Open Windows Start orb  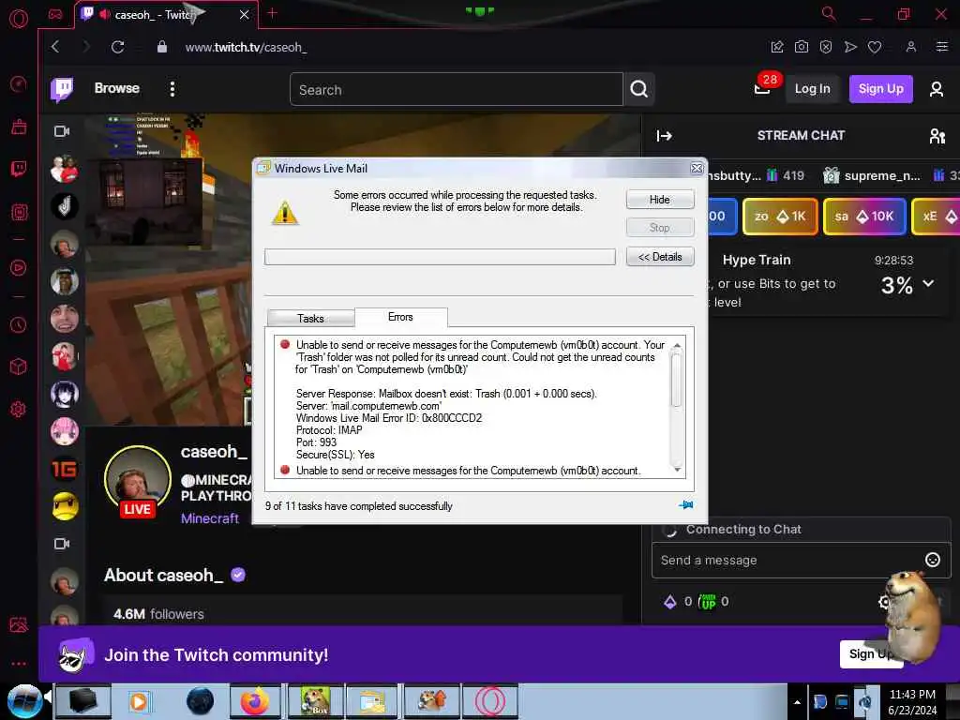point(24,701)
